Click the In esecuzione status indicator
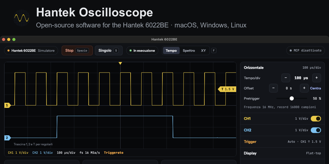 coord(142,50)
